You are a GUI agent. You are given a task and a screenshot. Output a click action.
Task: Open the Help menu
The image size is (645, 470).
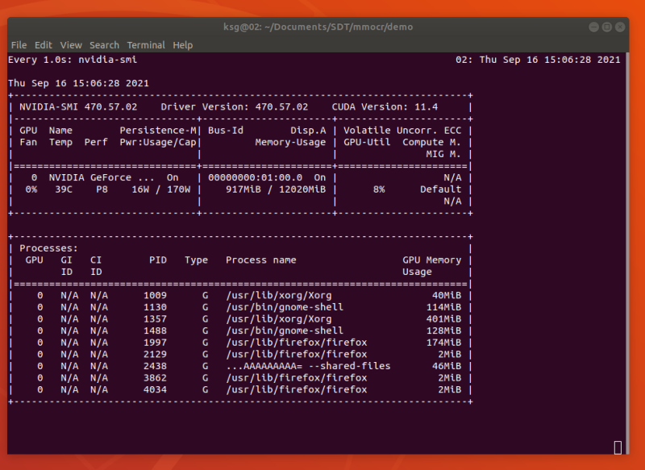[182, 44]
